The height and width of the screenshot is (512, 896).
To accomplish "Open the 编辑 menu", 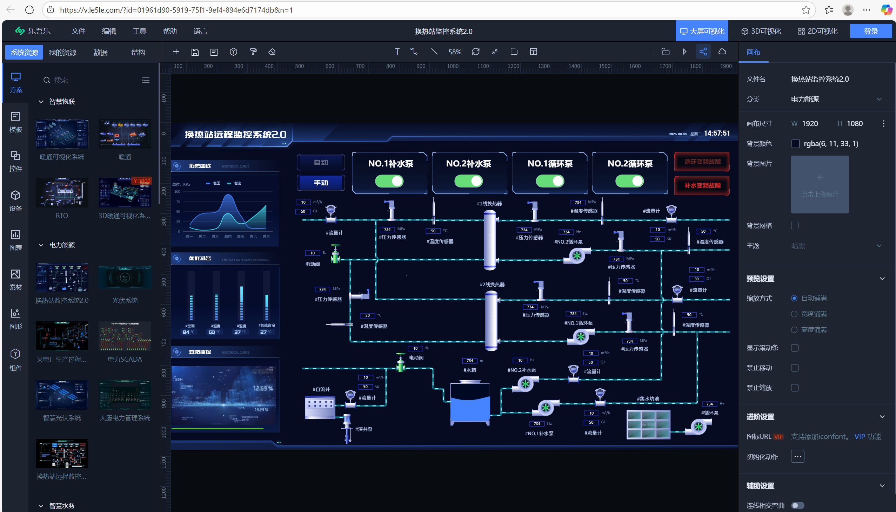I will coord(109,31).
